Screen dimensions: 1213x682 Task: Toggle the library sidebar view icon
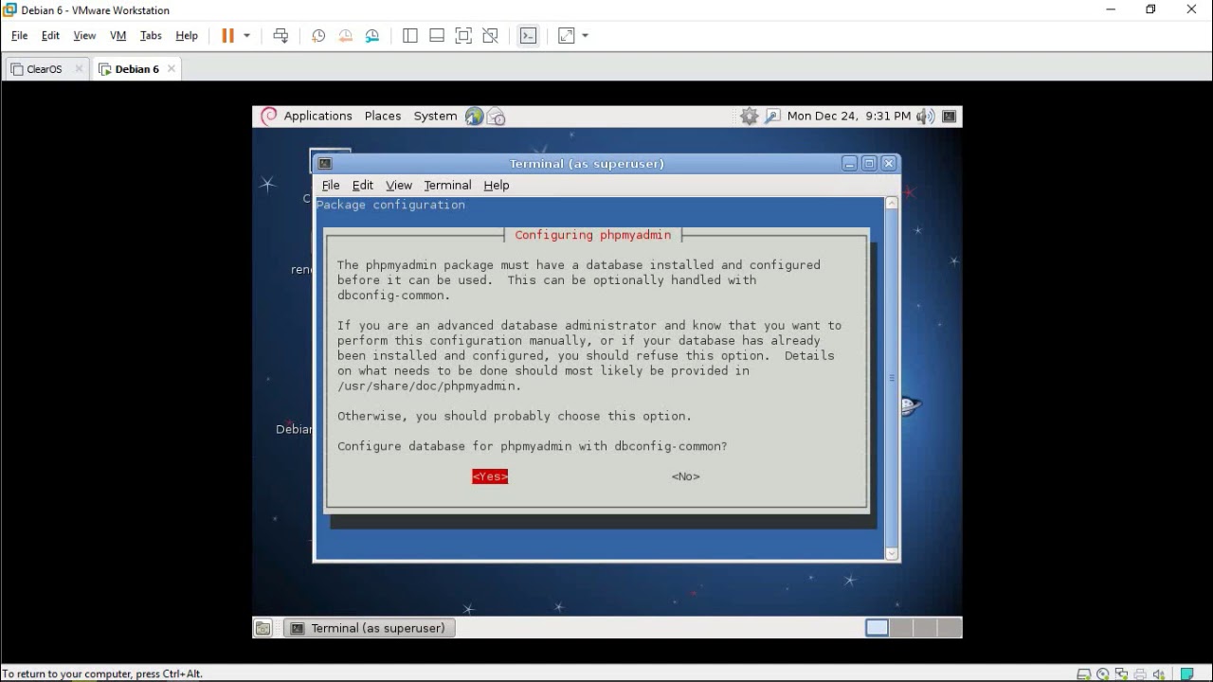pos(410,36)
